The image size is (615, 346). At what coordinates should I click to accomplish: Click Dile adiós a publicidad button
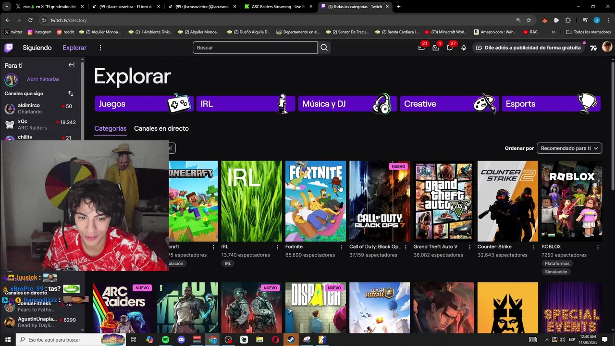[x=529, y=48]
